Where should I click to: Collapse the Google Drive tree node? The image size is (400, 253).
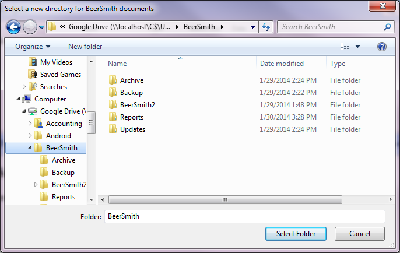pyautogui.click(x=24, y=111)
